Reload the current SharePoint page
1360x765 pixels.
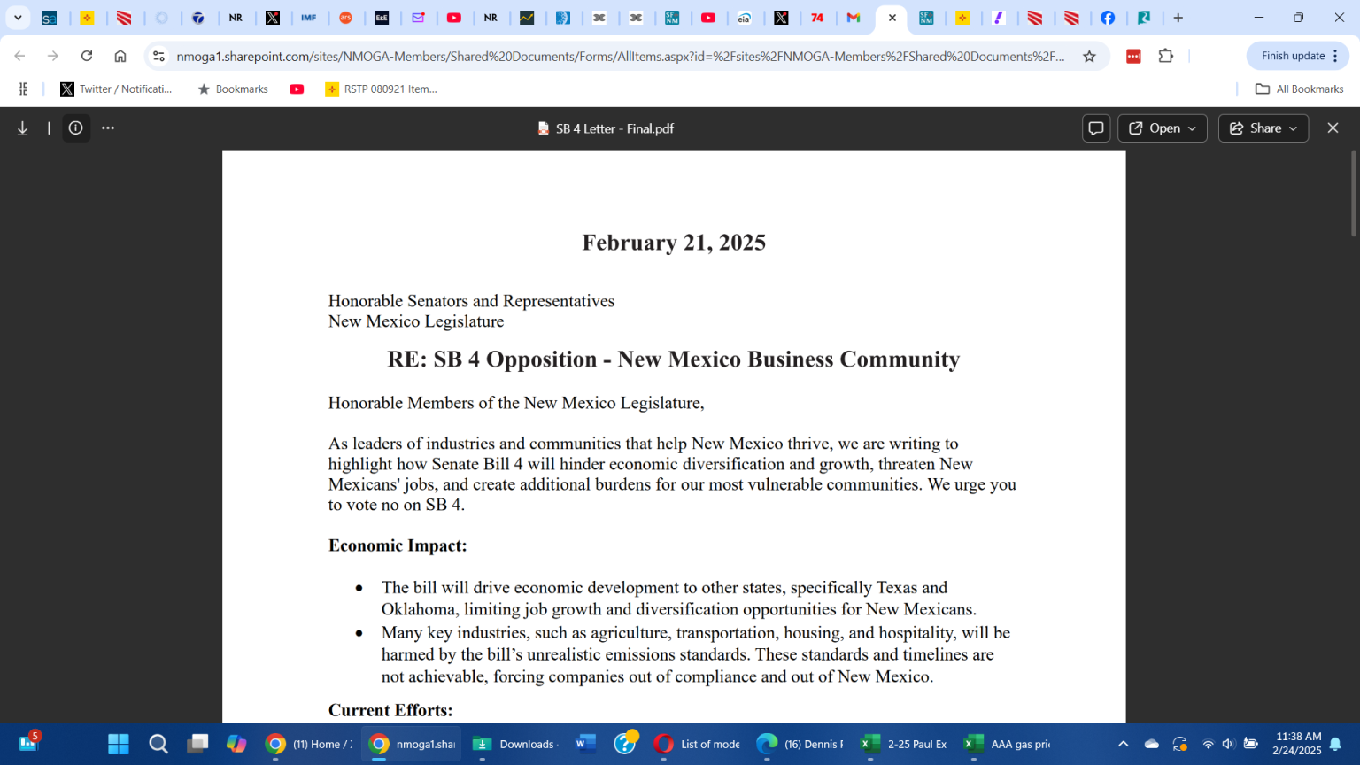coord(87,57)
